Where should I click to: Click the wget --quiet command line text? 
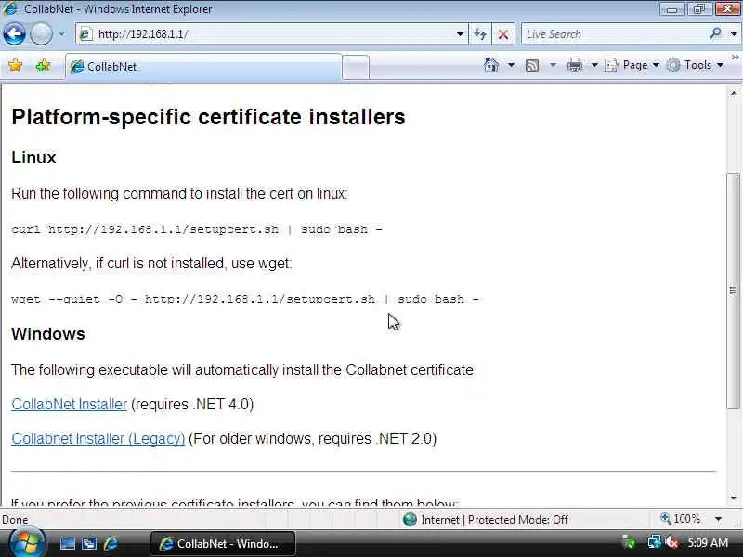point(245,299)
